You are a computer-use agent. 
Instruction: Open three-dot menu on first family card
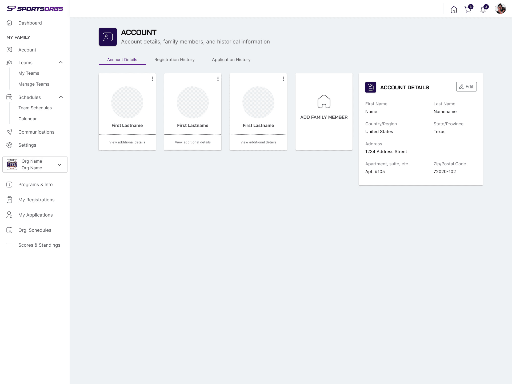pyautogui.click(x=152, y=79)
